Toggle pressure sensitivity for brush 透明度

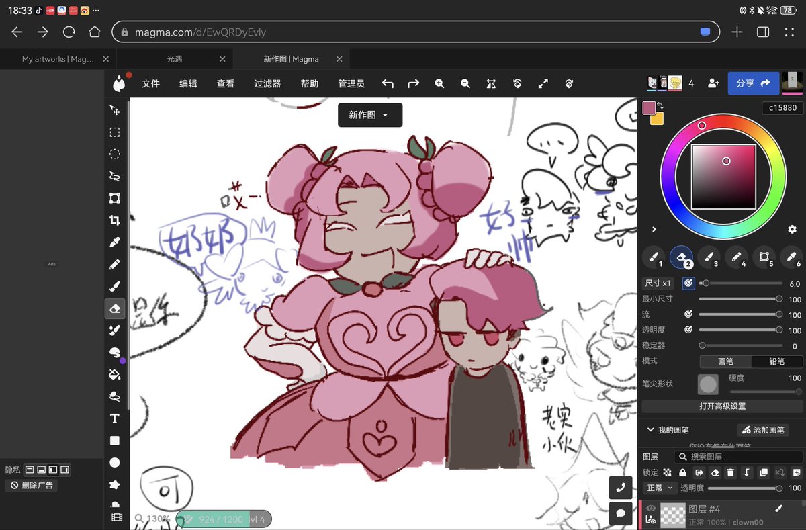(x=688, y=330)
